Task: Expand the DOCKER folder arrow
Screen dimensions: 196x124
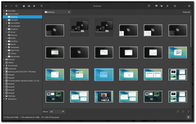Action: coord(6,20)
